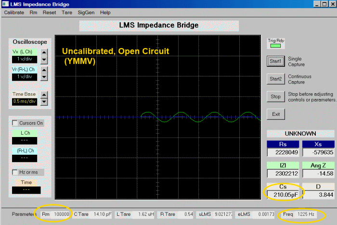Click the Time cursor readout field
The width and height of the screenshot is (337, 225).
[x=26, y=190]
